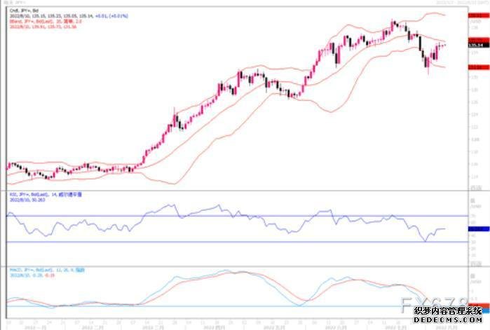Click the MACD date and value readout
The height and width of the screenshot is (330, 490).
coord(27,274)
